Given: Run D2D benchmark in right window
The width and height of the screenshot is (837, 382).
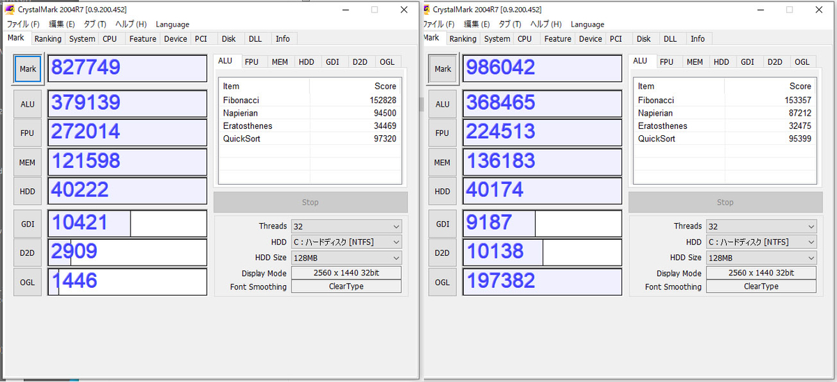Looking at the screenshot, I should 443,252.
